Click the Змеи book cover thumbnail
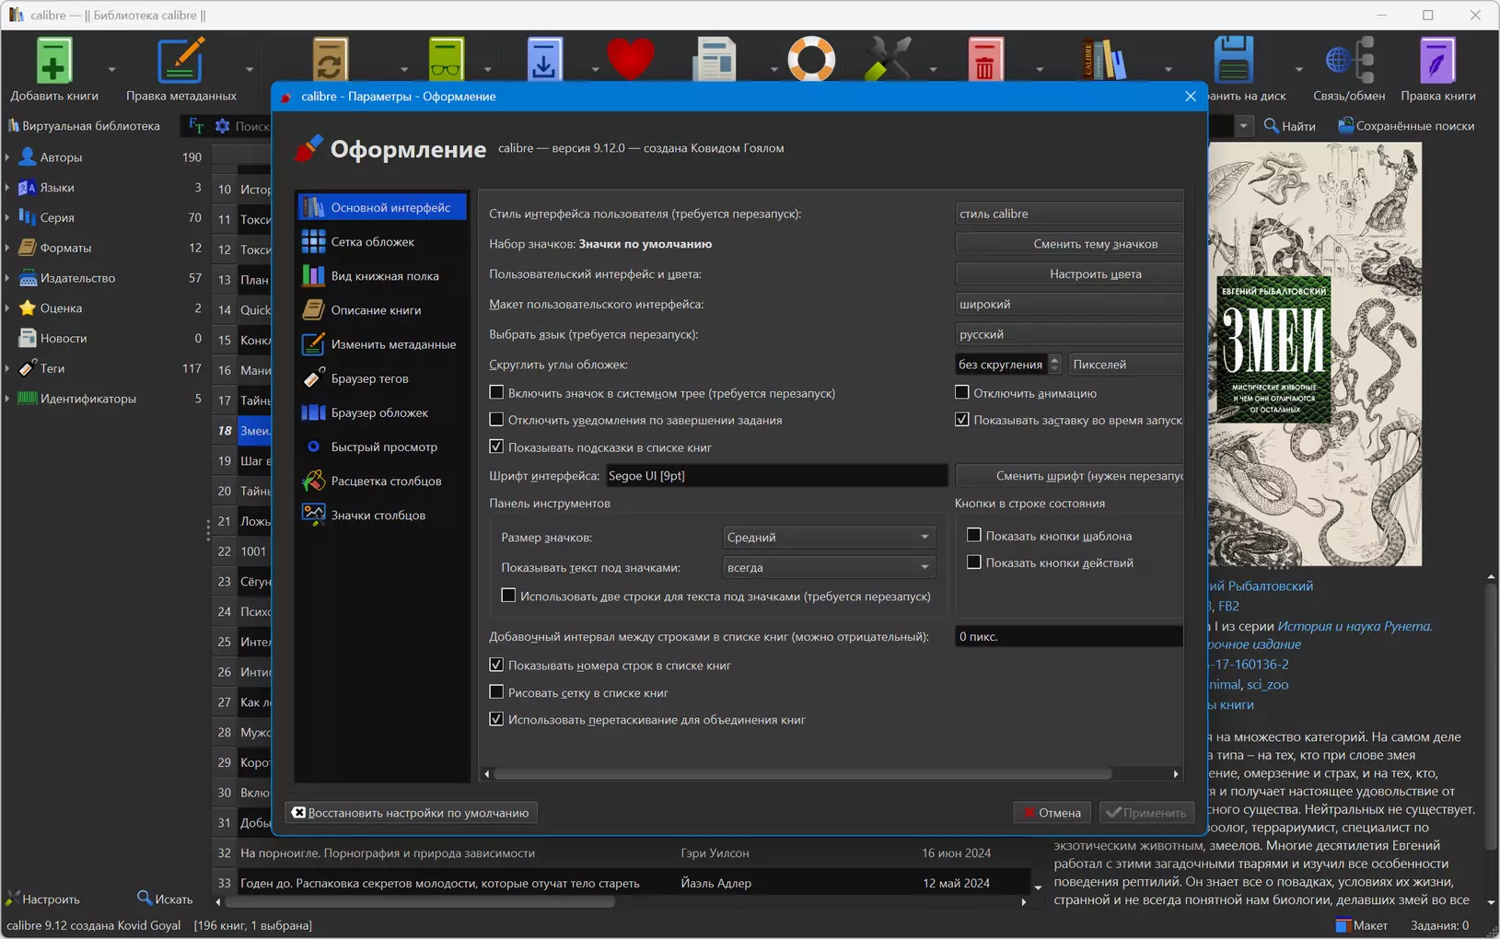Screen dimensions: 1500x939 (x=1316, y=354)
